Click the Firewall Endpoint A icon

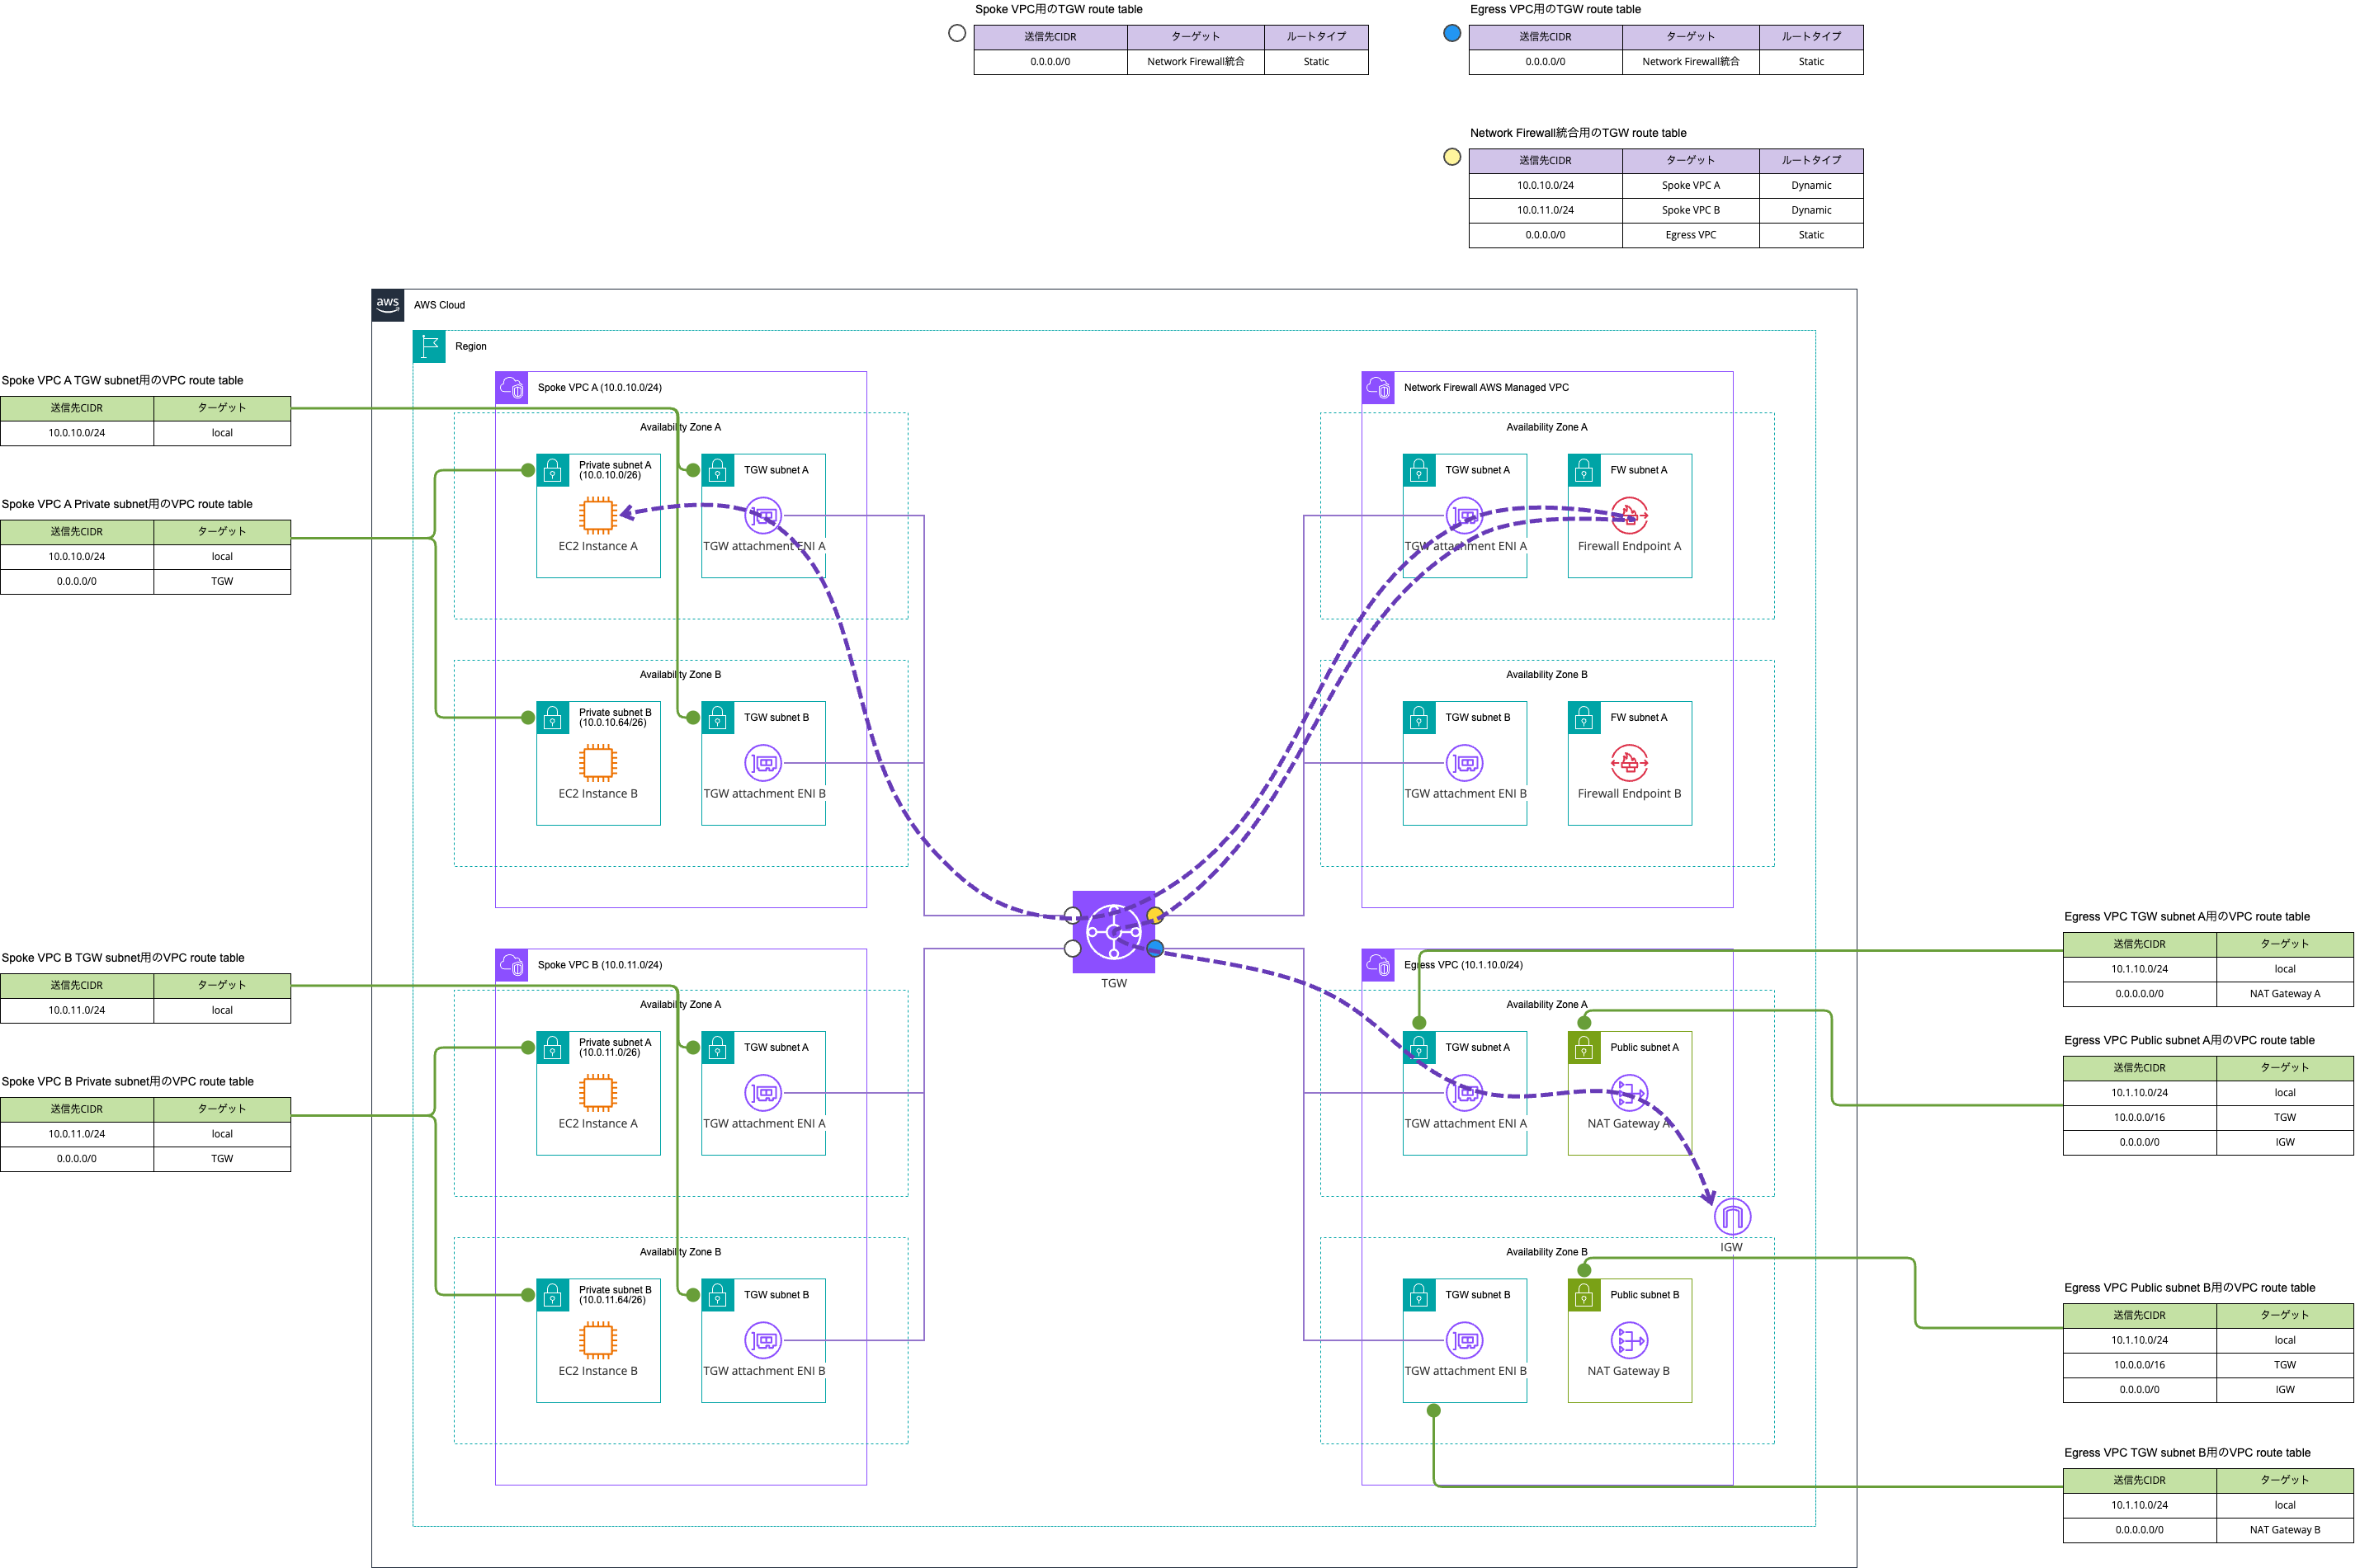[1629, 515]
